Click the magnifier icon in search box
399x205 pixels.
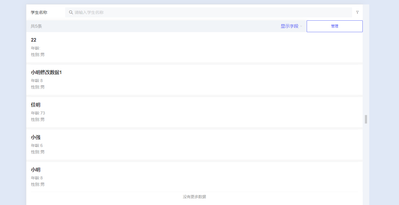click(71, 12)
